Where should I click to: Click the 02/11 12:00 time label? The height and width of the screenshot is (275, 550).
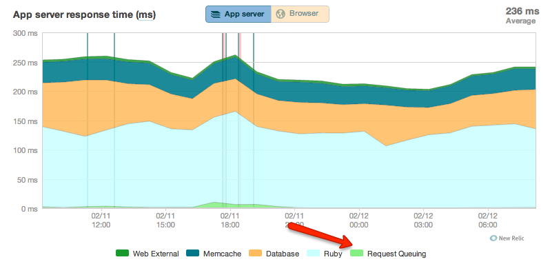[101, 220]
